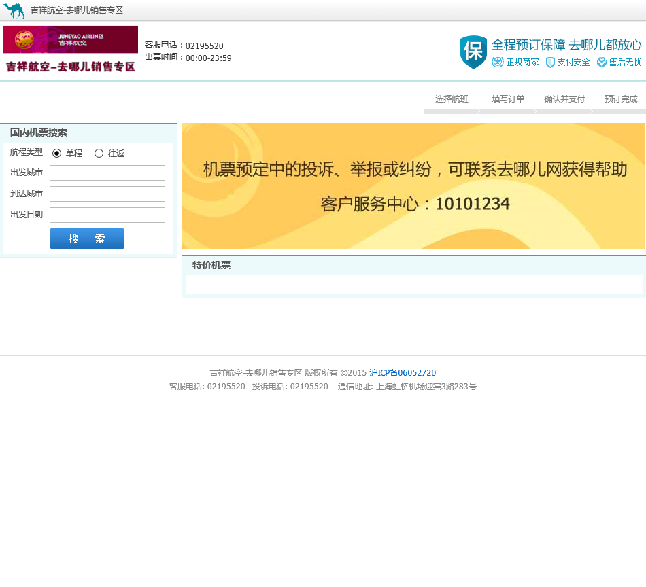Click the 全程预订保障 去哪儿都放心 slogan
The height and width of the screenshot is (587, 646).
[x=566, y=44]
